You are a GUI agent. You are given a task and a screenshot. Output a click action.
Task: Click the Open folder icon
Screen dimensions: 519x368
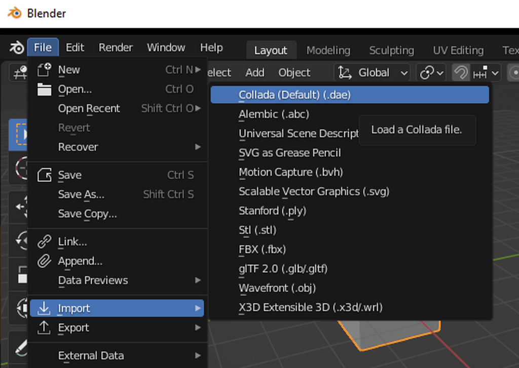tap(44, 89)
